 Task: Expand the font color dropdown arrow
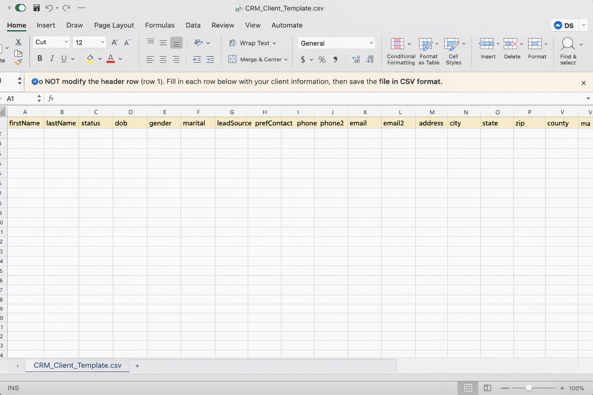tap(120, 59)
